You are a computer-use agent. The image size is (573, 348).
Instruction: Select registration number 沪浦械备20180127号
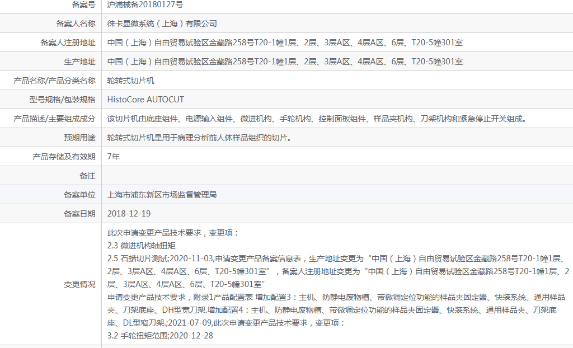tap(145, 4)
